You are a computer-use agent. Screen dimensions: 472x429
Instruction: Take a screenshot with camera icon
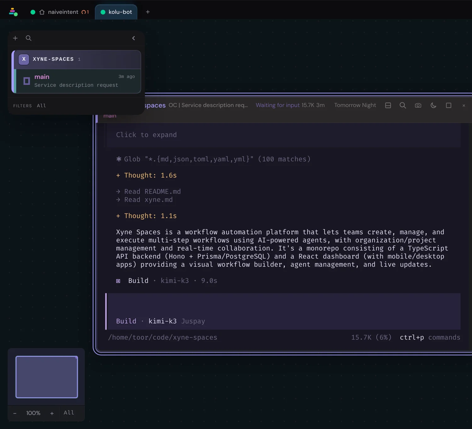pos(418,105)
